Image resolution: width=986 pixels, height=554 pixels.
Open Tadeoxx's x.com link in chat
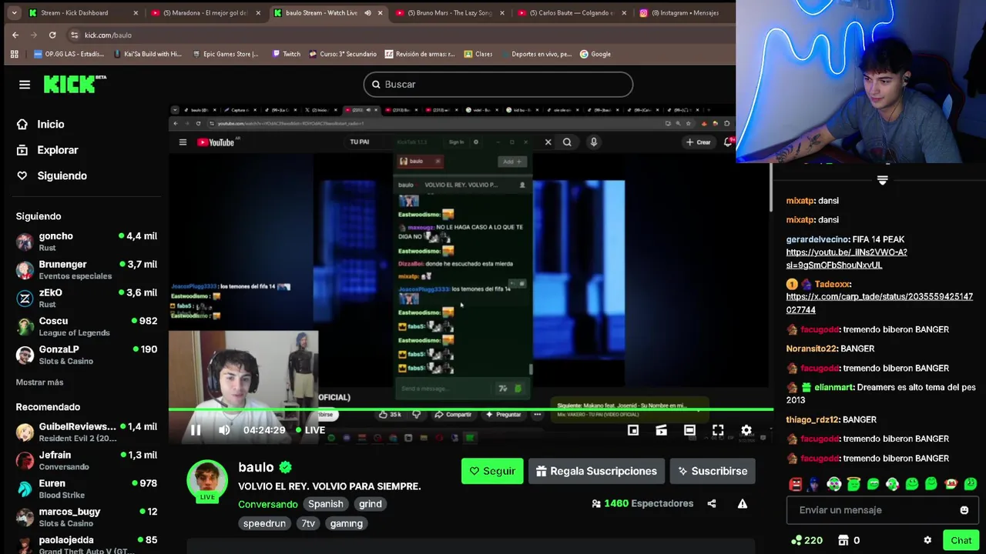879,303
